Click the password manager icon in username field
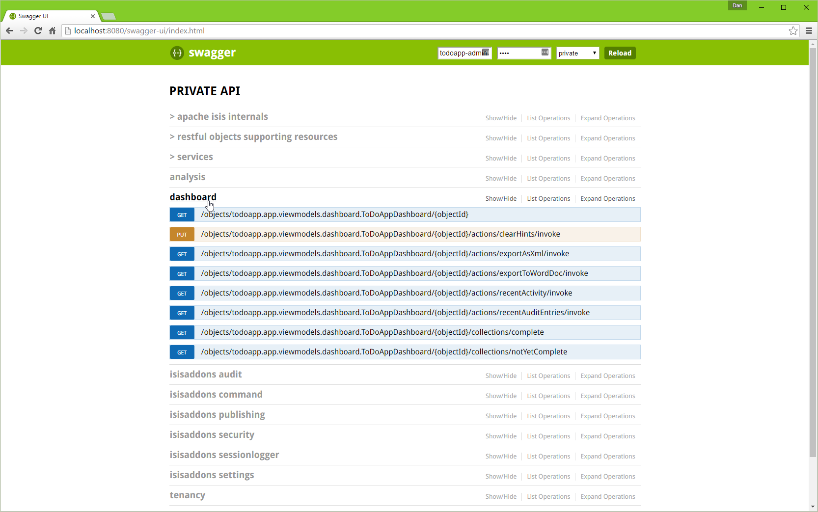The height and width of the screenshot is (512, 818). pyautogui.click(x=485, y=53)
